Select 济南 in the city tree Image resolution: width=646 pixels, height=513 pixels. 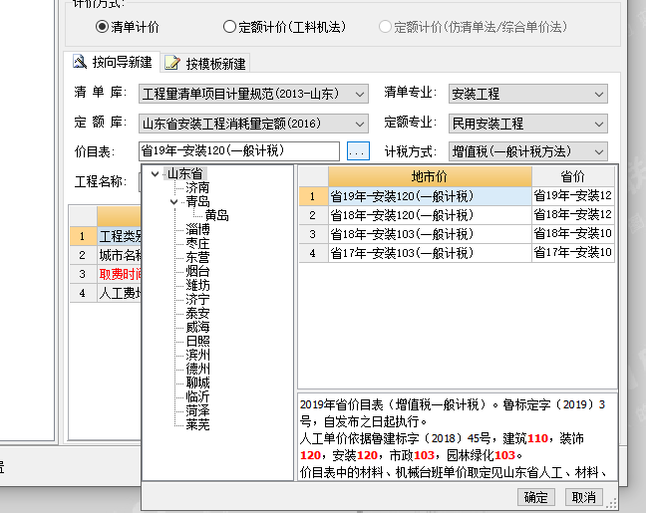(x=197, y=187)
